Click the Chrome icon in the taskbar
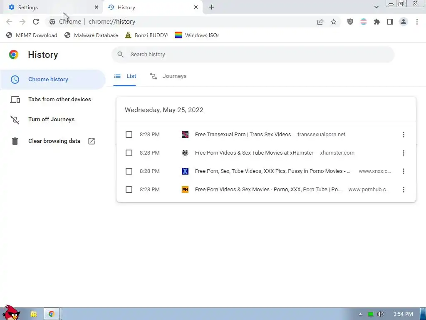 point(51,314)
